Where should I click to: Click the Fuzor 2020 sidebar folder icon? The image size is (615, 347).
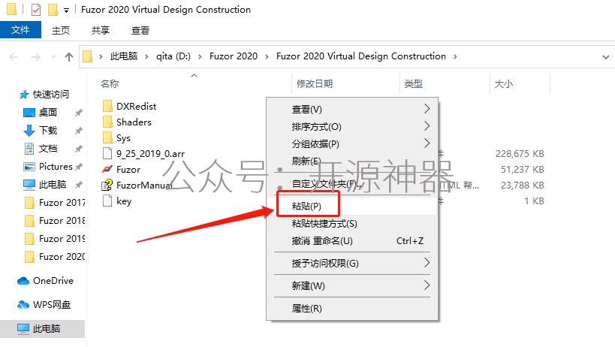tap(29, 257)
